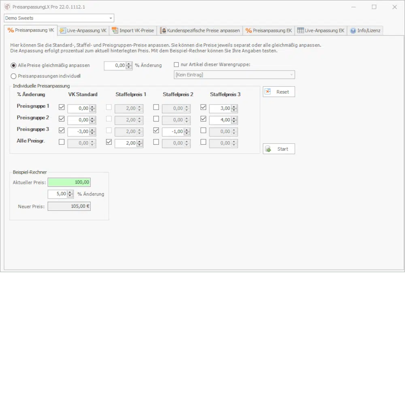
Task: Click the Live-Anpassung EK table icon
Action: 300,30
